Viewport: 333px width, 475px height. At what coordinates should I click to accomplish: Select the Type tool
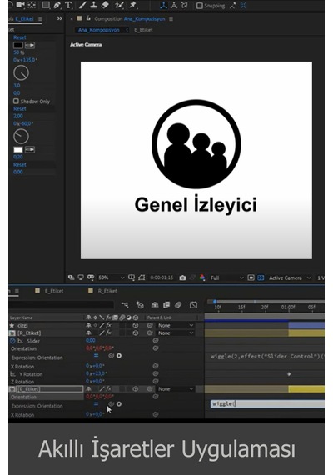[68, 5]
